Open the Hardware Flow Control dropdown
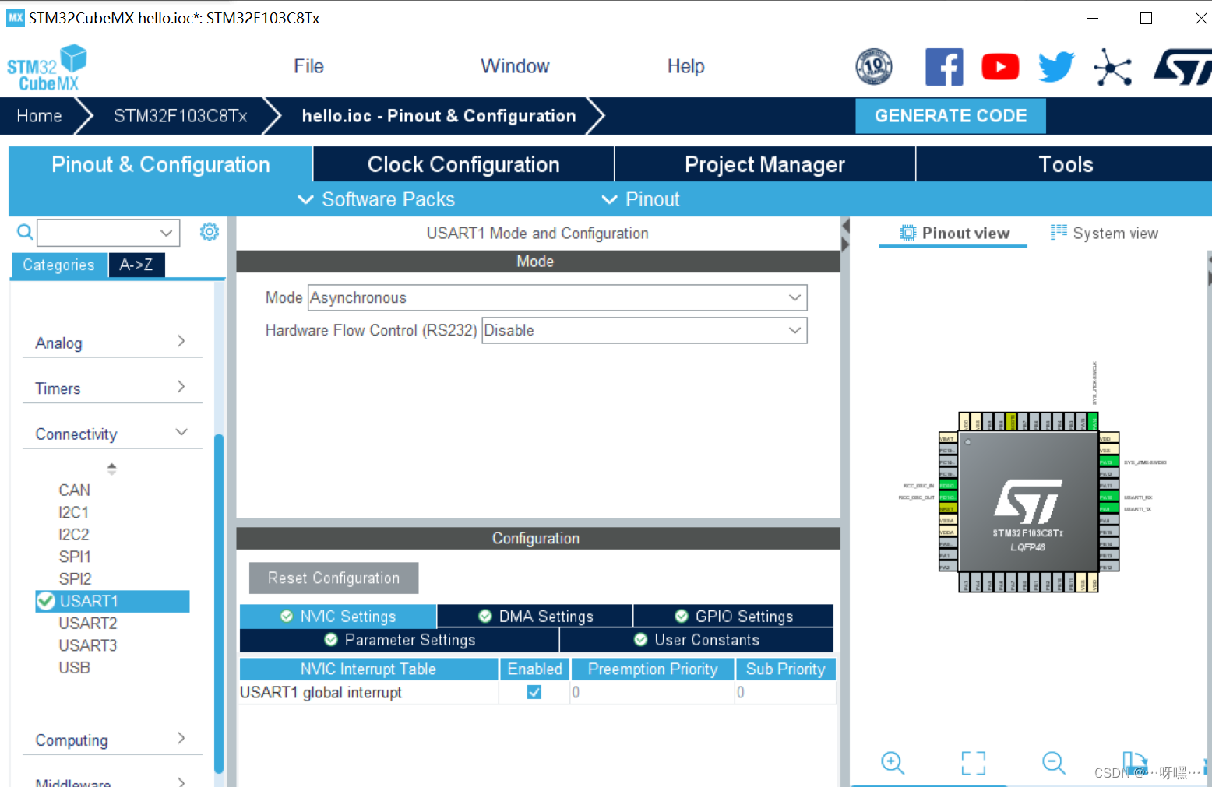Screen dimensions: 1212x787 [644, 330]
